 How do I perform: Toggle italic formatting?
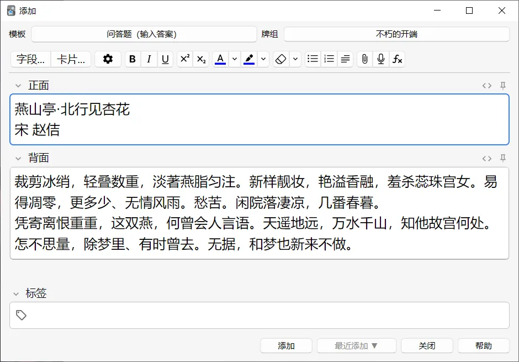tap(149, 59)
